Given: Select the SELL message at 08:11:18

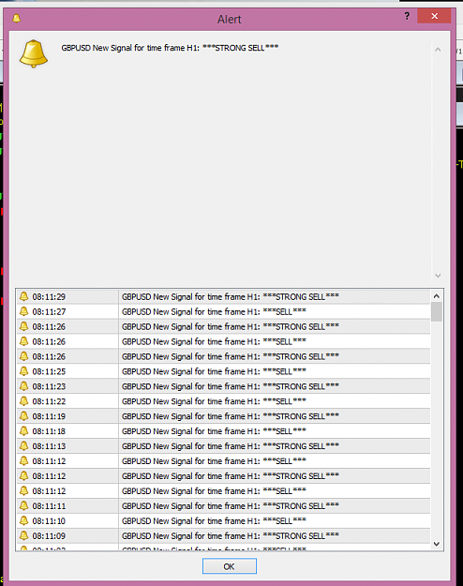Looking at the screenshot, I should point(275,431).
